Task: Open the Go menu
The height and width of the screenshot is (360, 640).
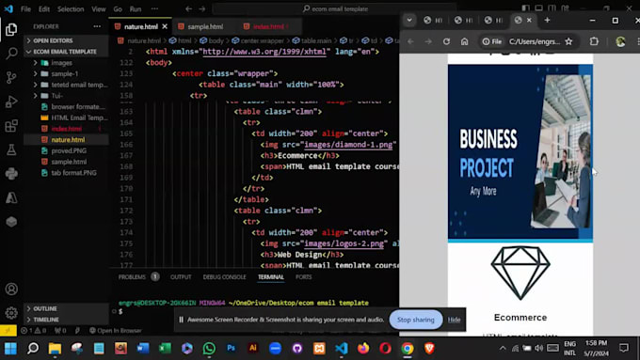Action: coord(118,9)
